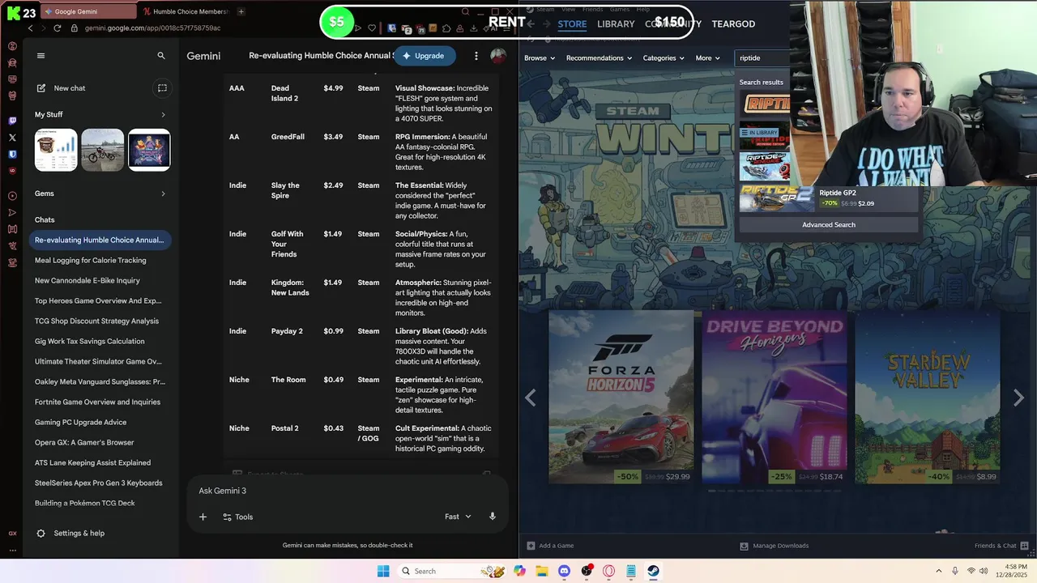Open the Forza Horizon 5 sale card
This screenshot has height=583, width=1037.
[x=621, y=397]
